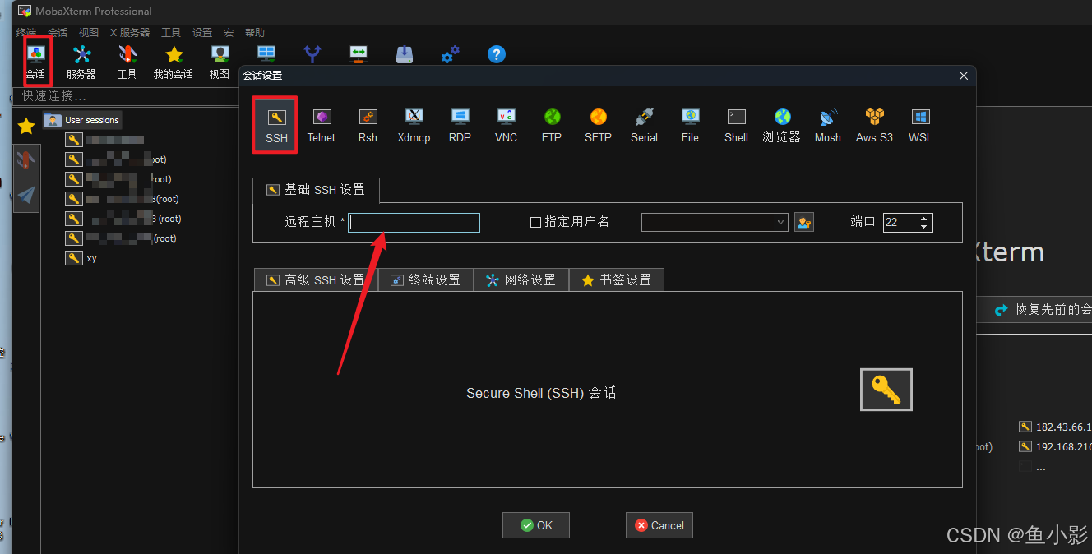Click the split-window toolbar icon

click(266, 54)
